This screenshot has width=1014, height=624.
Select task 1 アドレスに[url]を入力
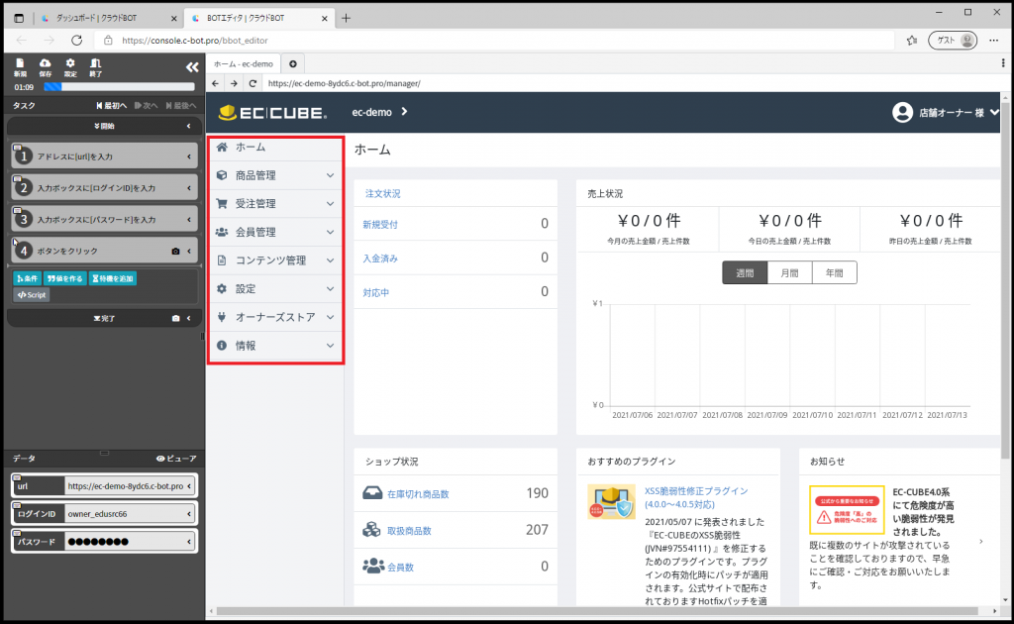(104, 156)
